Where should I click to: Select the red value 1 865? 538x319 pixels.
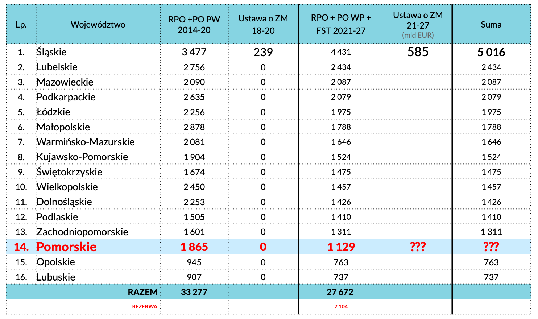(194, 247)
